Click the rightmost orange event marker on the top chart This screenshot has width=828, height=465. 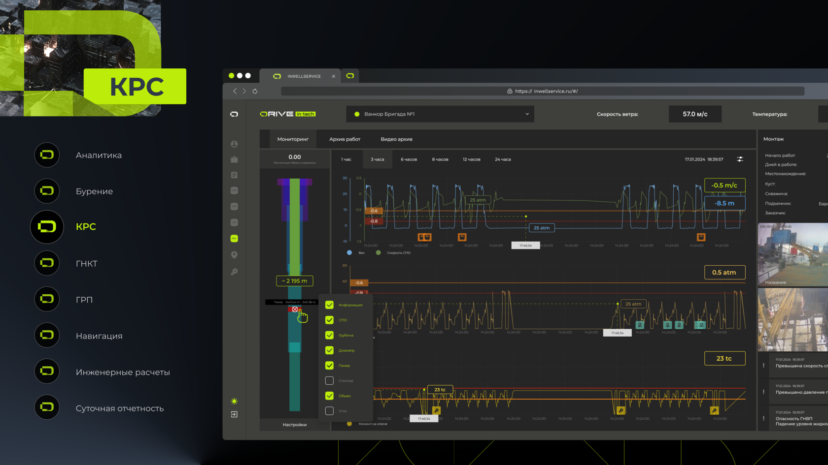(x=701, y=237)
